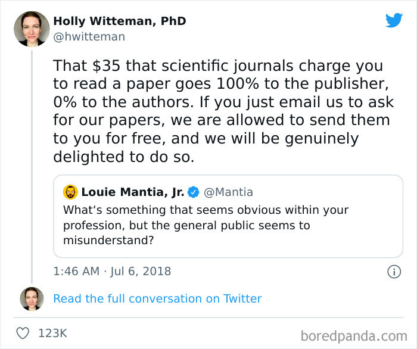Click Louie Mantia's verified badge
Viewport: 417px width, 349px height.
click(194, 192)
